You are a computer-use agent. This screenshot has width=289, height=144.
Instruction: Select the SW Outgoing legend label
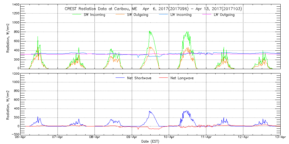pyautogui.click(x=138, y=15)
